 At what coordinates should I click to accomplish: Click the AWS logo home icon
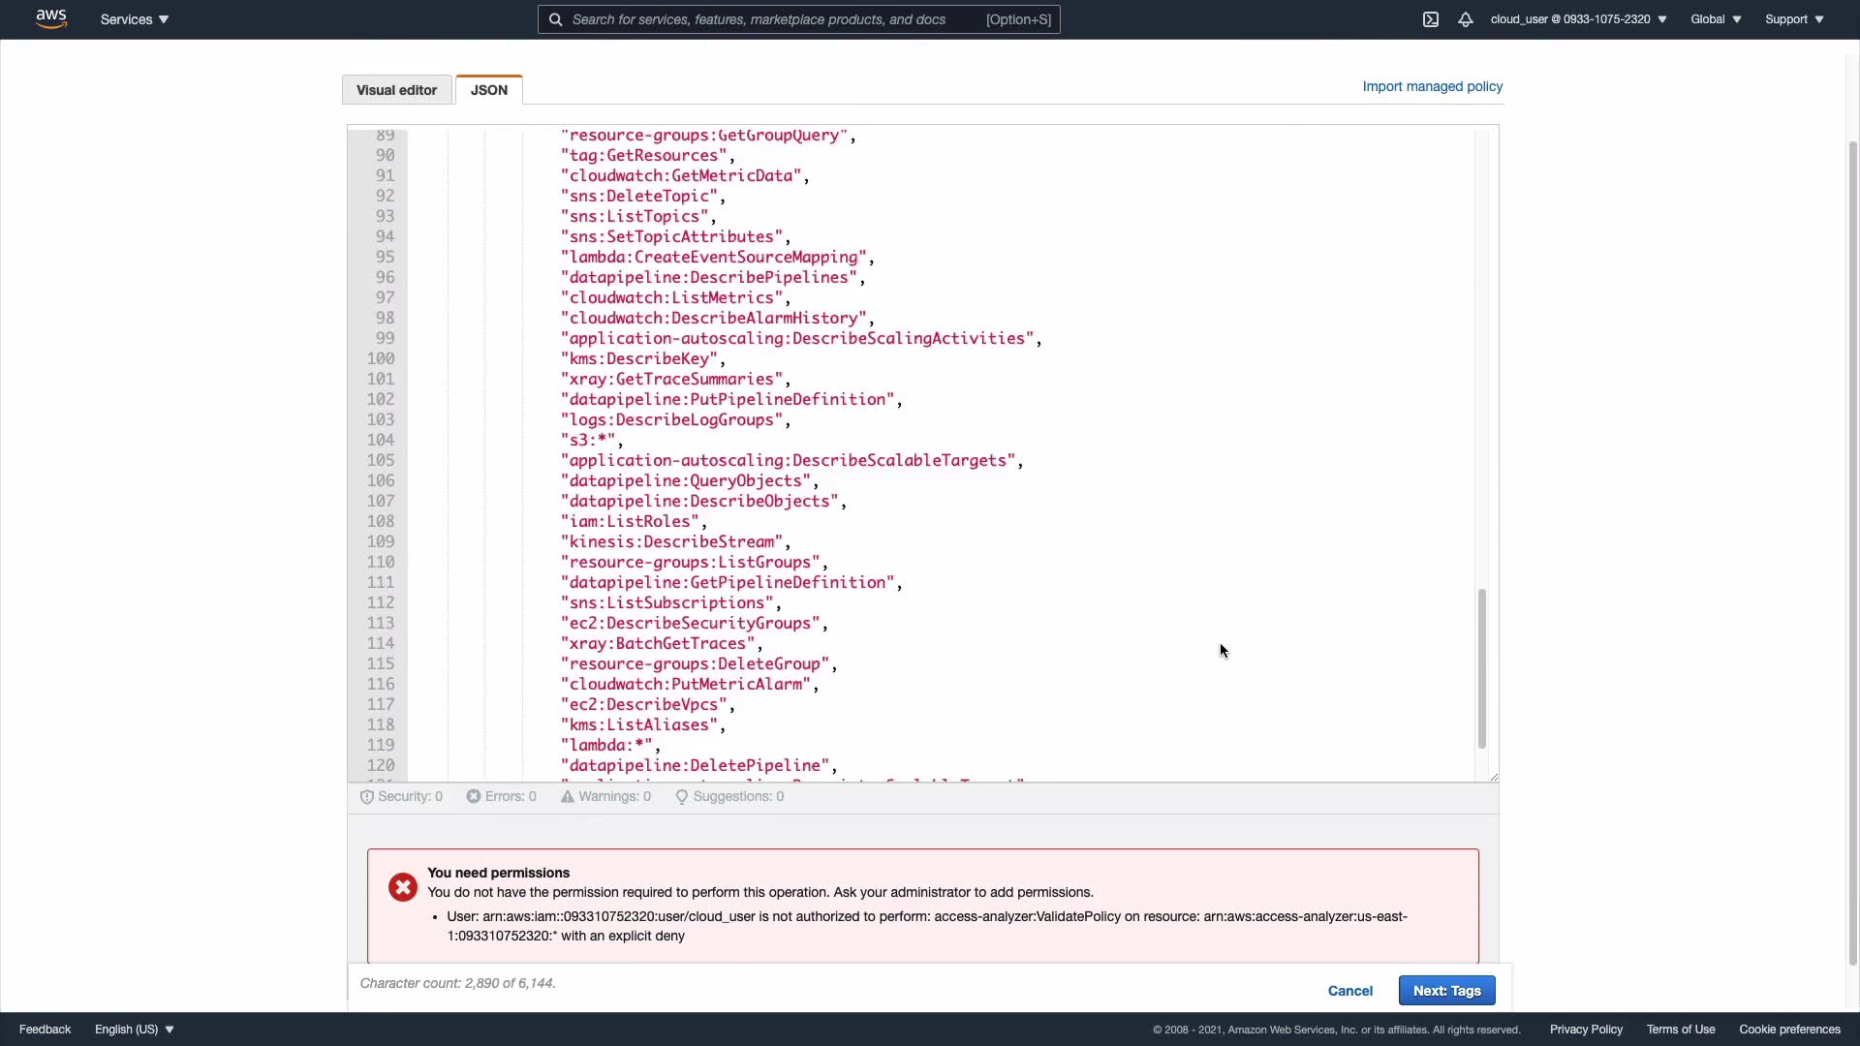[x=50, y=18]
